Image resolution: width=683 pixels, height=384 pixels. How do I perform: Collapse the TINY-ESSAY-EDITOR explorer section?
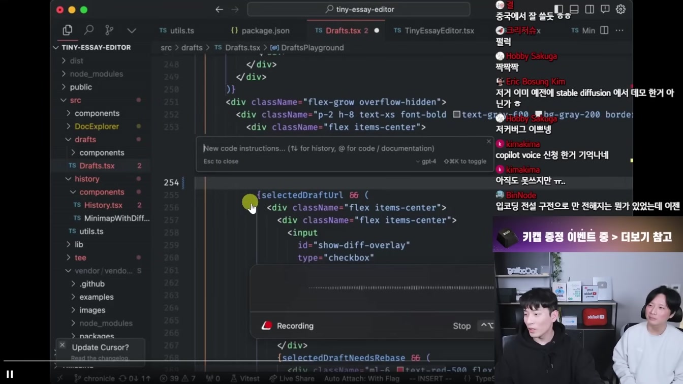(x=92, y=47)
